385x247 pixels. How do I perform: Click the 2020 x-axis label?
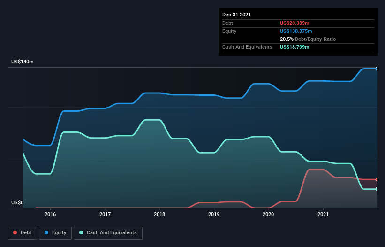(268, 214)
